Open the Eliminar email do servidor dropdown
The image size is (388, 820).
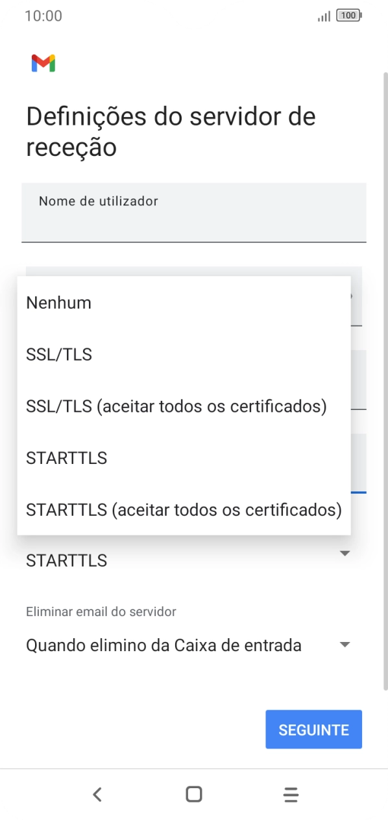193,645
